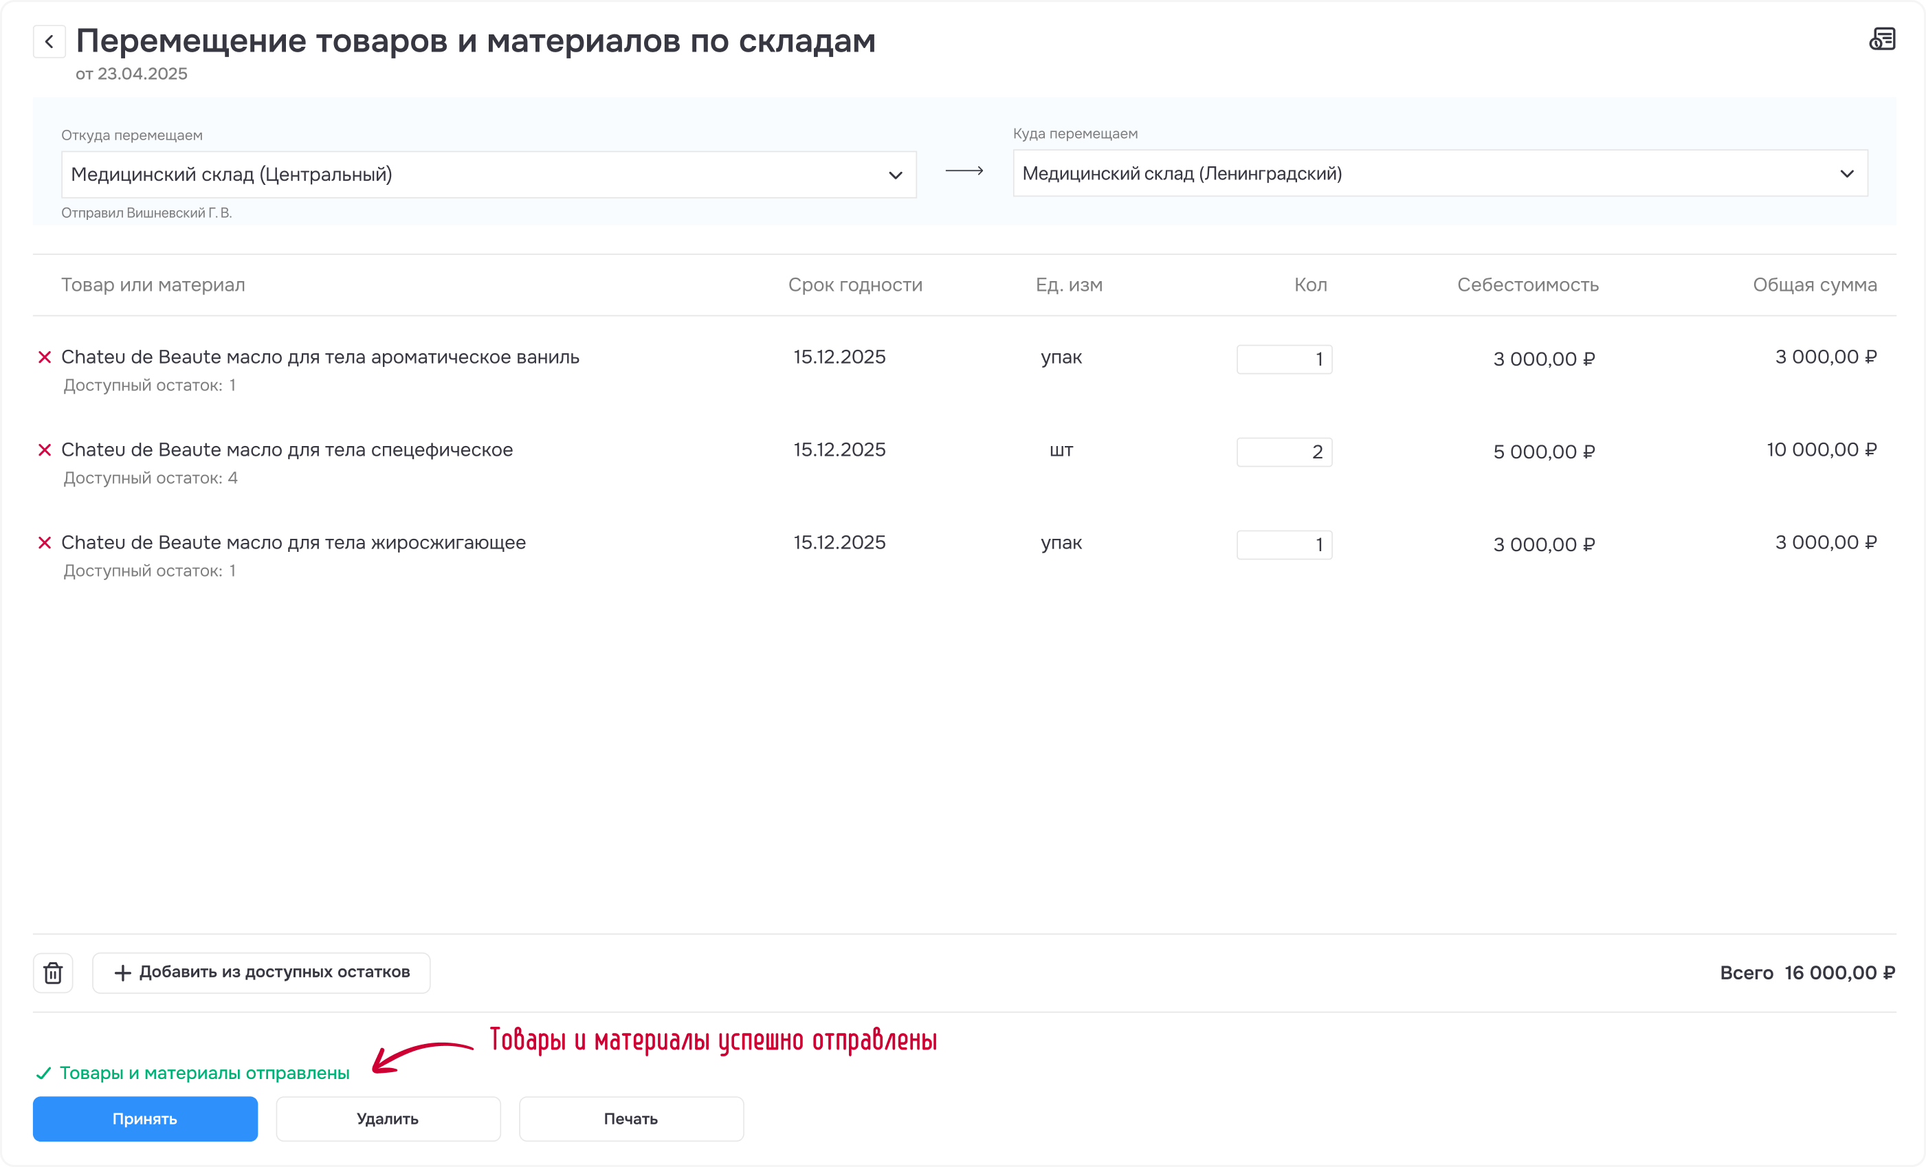Focus the quantity field for жиросжигающее oil

click(1284, 545)
